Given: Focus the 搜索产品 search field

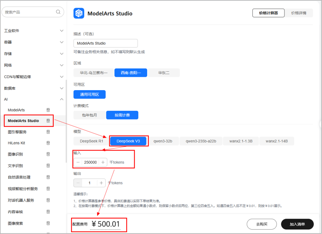Looking at the screenshot, I should click(33, 12).
